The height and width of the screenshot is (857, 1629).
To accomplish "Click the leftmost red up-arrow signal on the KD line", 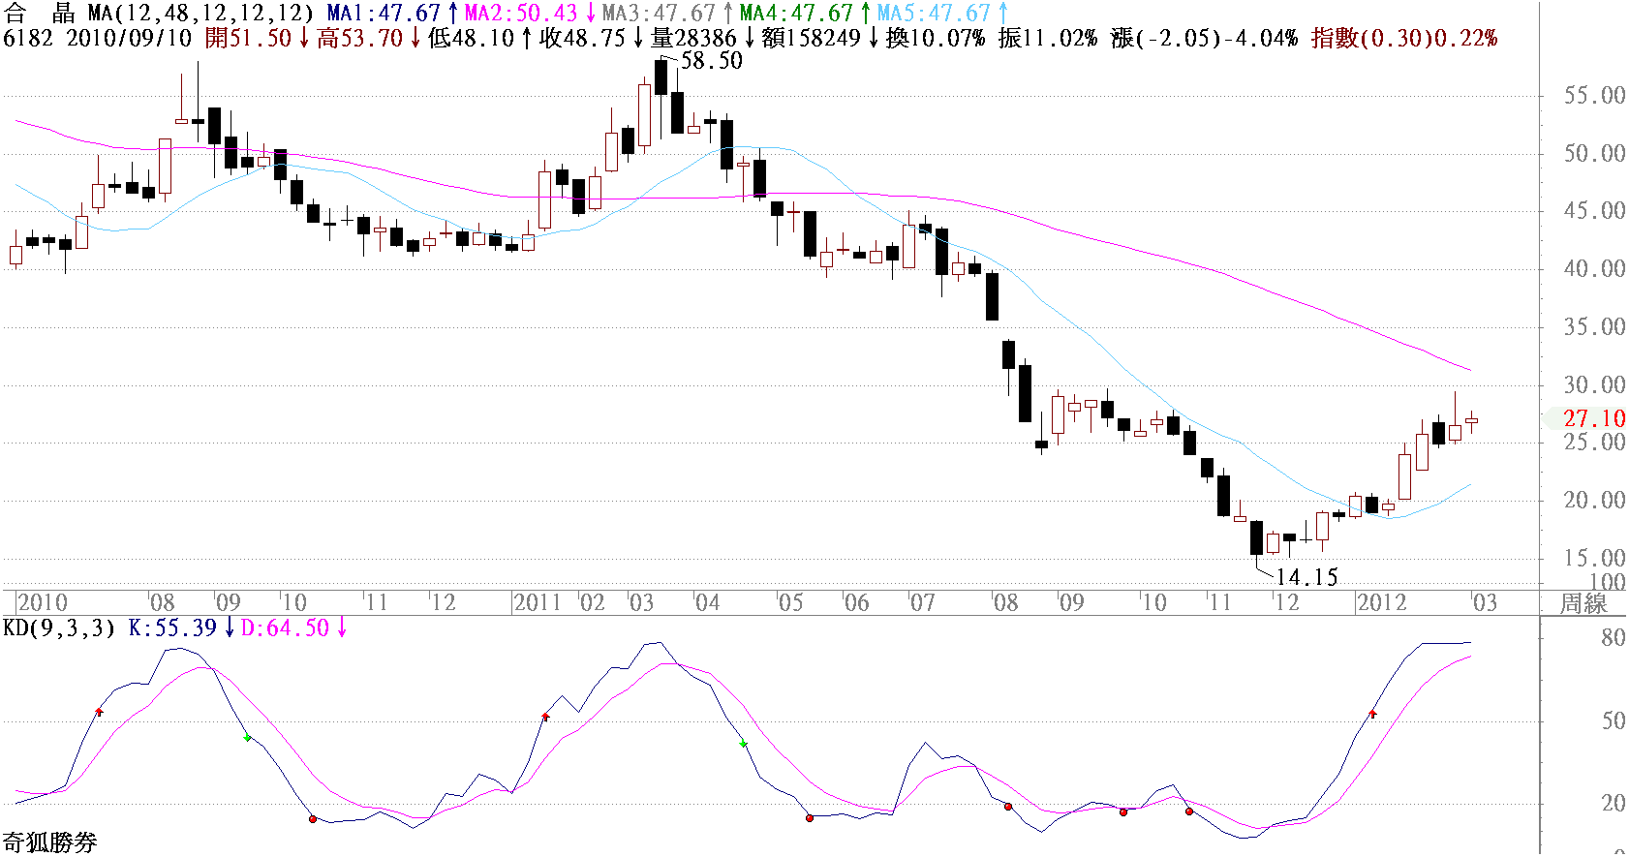I will click(x=99, y=712).
